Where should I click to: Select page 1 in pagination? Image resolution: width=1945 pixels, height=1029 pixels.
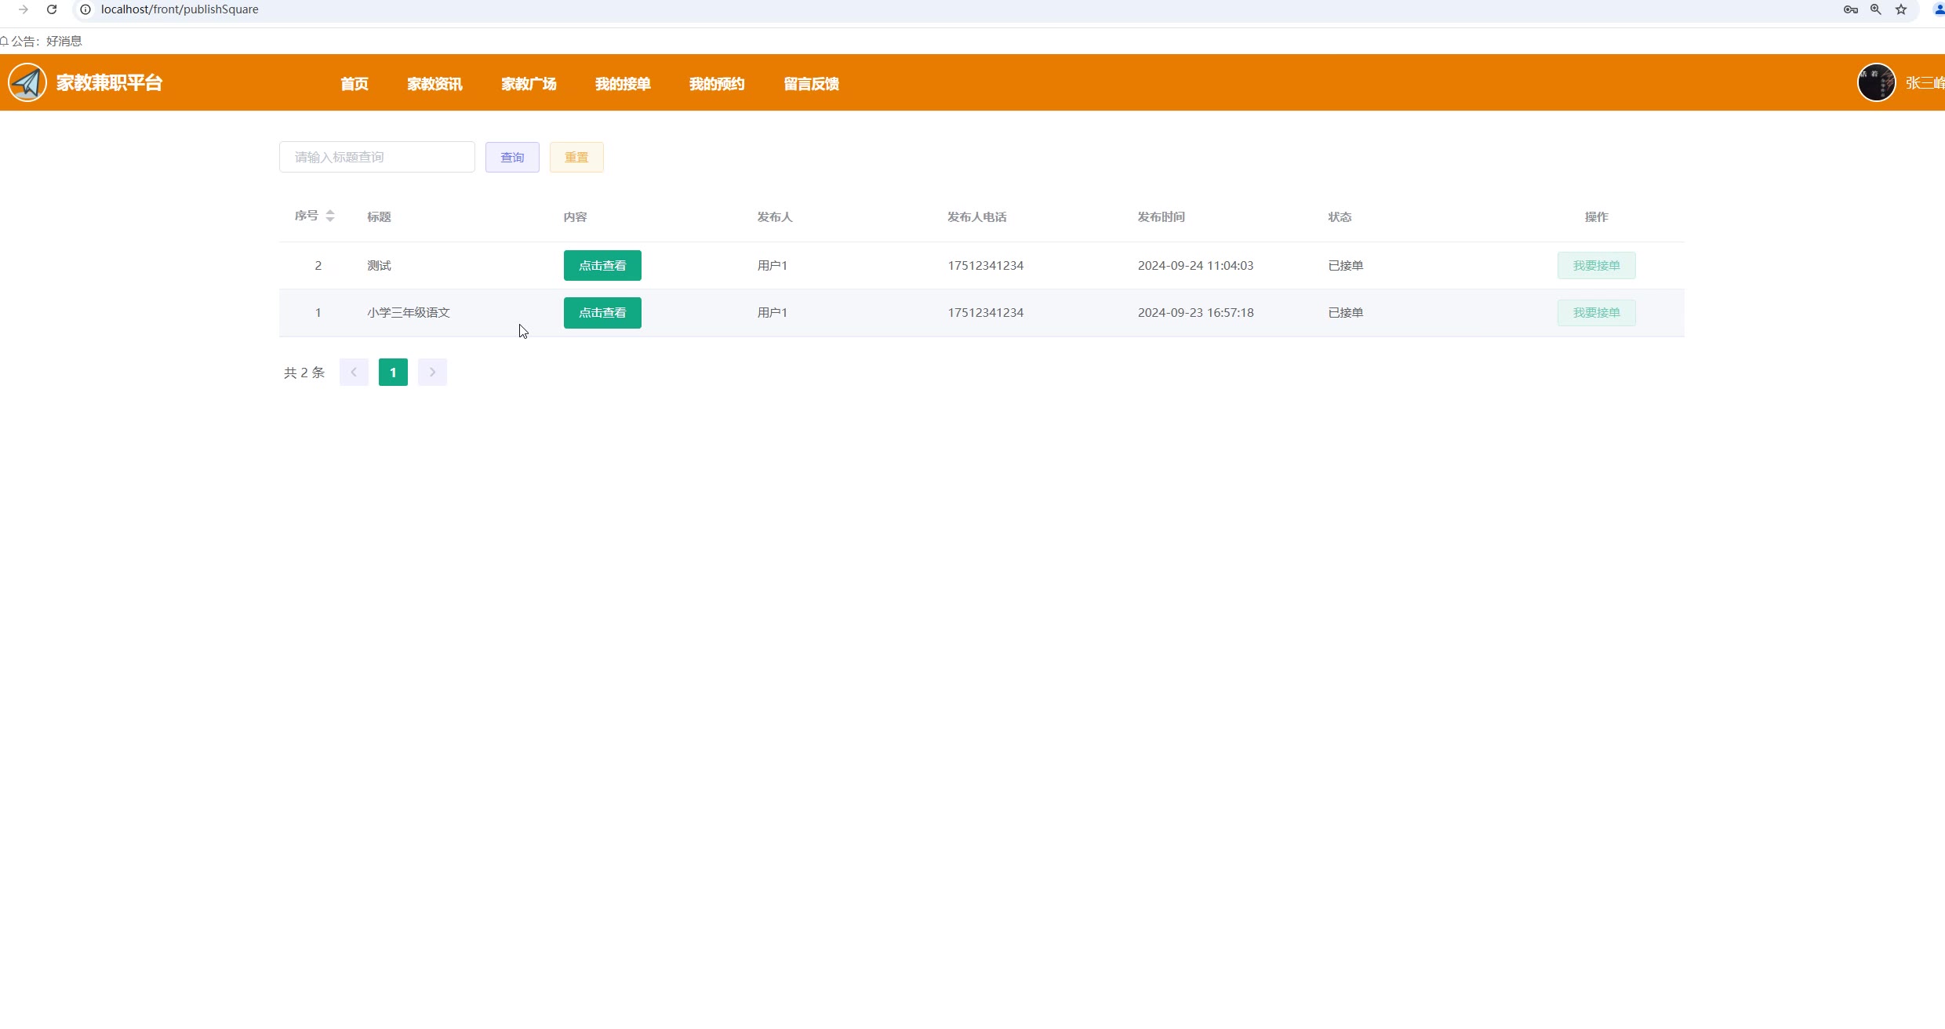(x=393, y=372)
